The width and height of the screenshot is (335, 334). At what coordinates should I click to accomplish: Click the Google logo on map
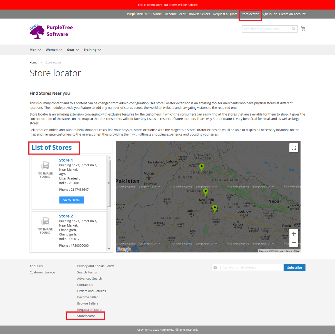tap(124, 249)
